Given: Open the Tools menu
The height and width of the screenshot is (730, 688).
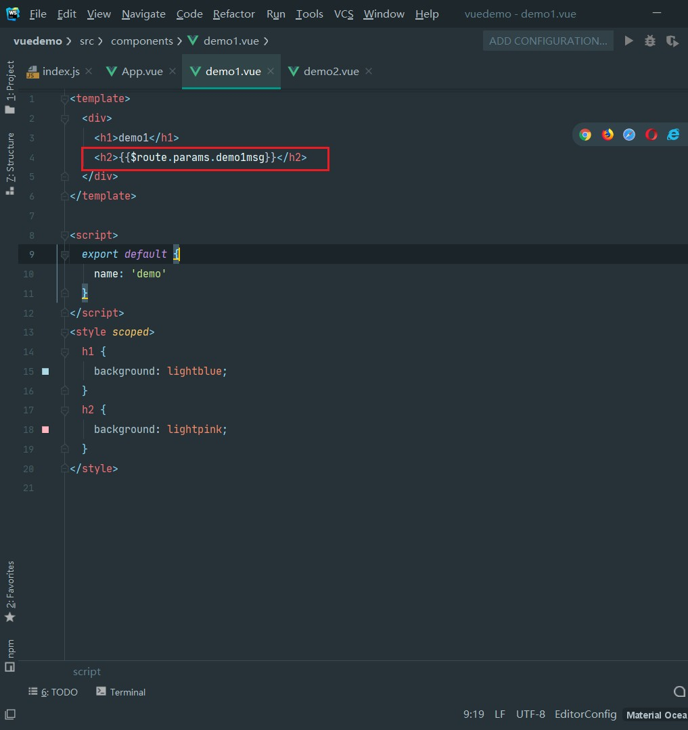Looking at the screenshot, I should [309, 14].
